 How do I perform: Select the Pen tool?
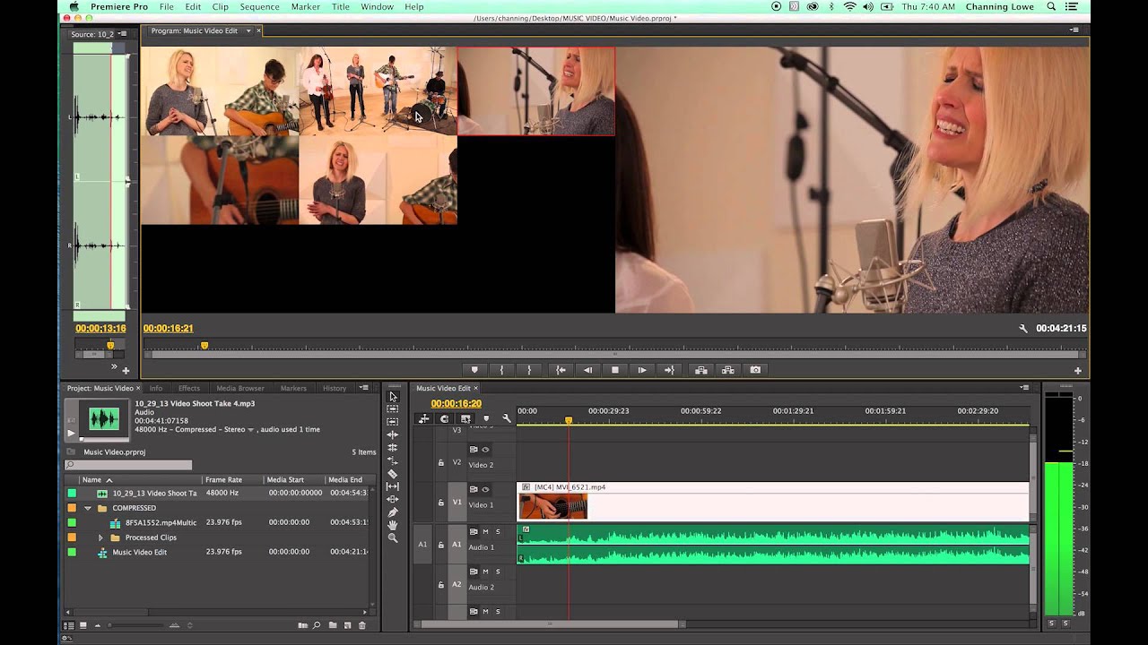(393, 512)
